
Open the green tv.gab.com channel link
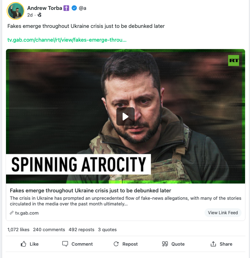click(67, 40)
